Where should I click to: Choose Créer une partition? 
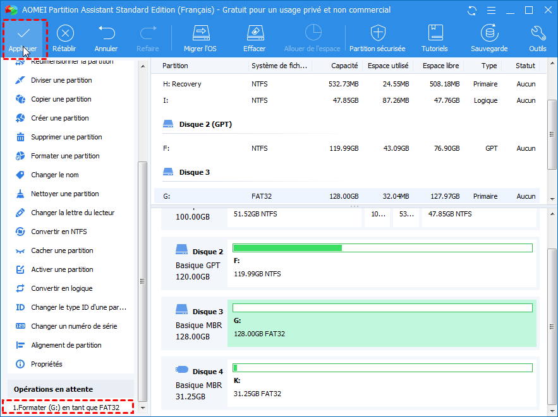coord(60,118)
